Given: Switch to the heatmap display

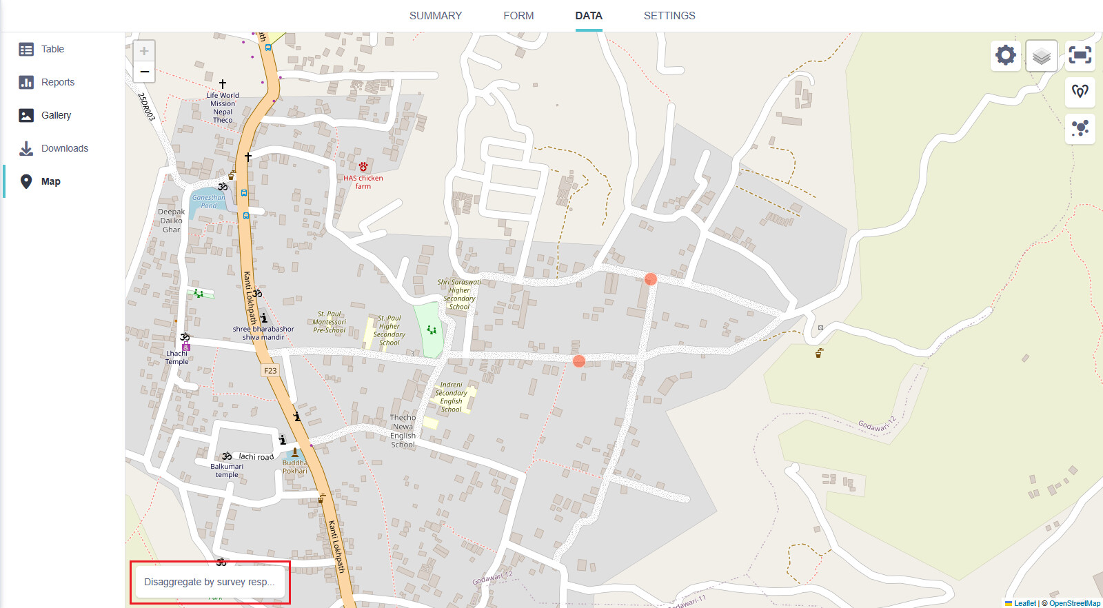Looking at the screenshot, I should (x=1080, y=92).
